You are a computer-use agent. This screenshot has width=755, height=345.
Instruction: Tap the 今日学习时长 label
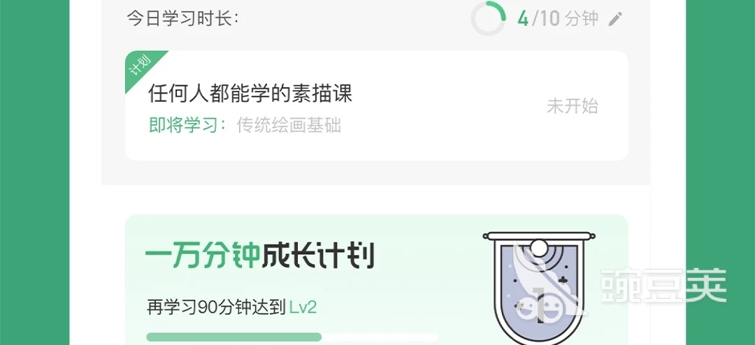[x=183, y=20]
